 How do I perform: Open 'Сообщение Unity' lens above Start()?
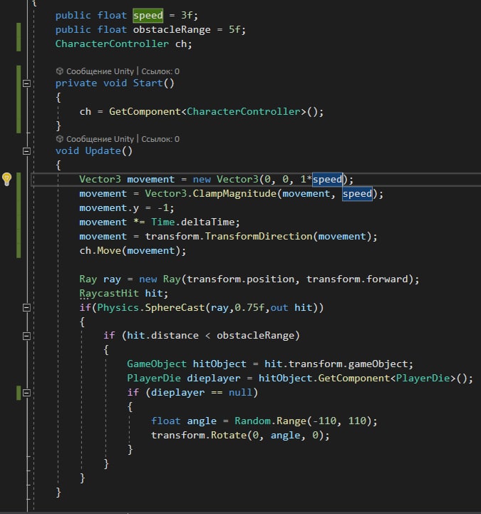click(100, 71)
